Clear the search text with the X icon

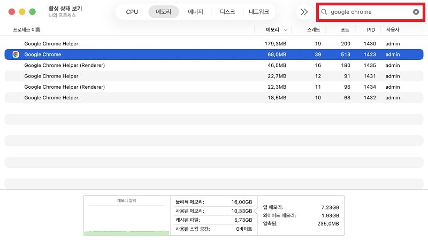click(x=416, y=12)
